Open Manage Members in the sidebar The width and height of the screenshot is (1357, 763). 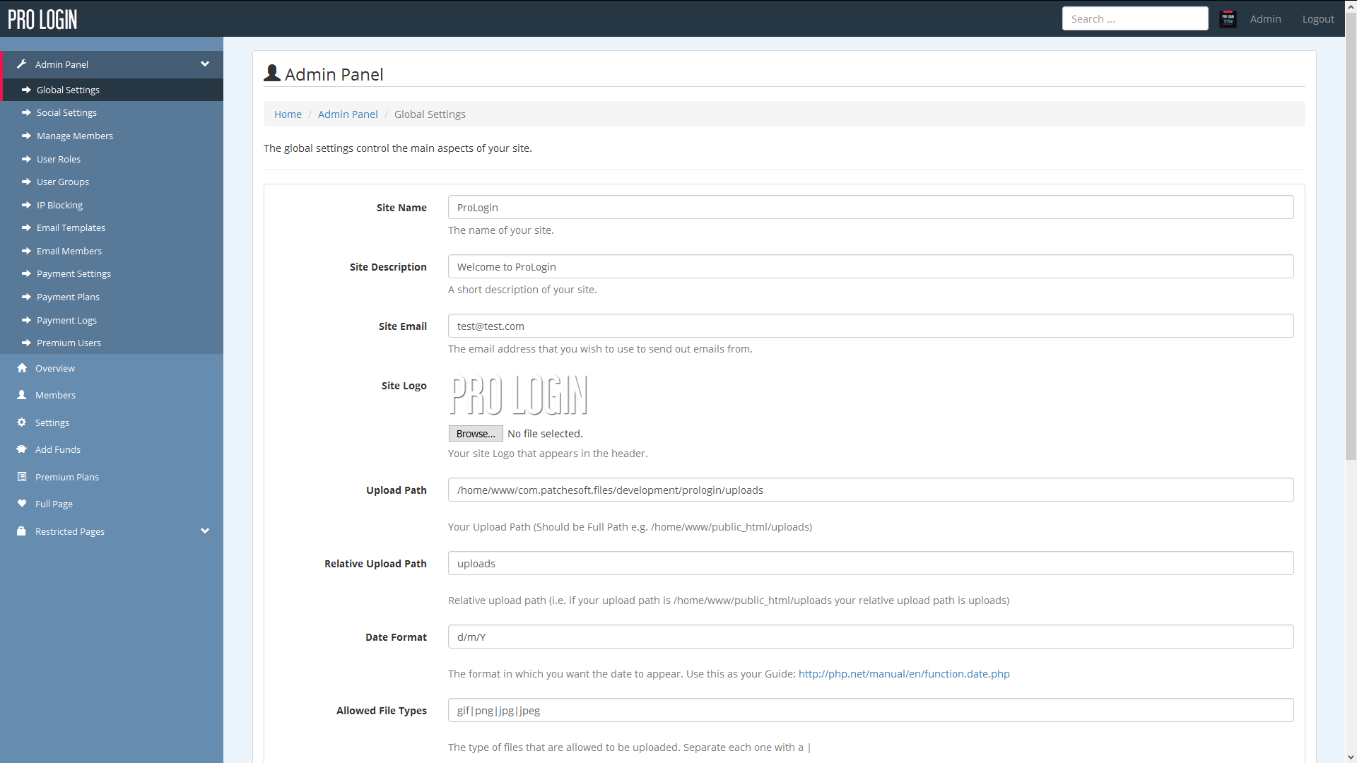coord(74,136)
